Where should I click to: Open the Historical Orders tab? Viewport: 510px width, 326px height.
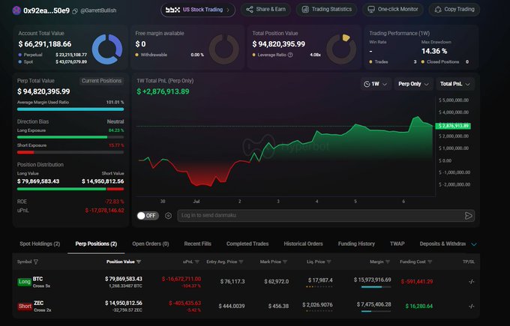point(303,244)
